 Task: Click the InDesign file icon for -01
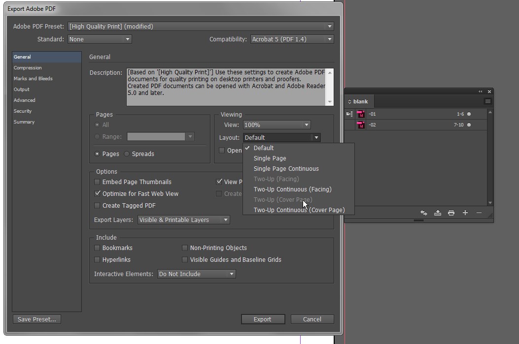[360, 114]
